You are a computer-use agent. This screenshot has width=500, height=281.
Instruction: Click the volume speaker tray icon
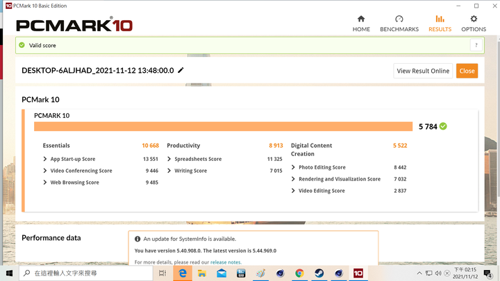point(438,273)
